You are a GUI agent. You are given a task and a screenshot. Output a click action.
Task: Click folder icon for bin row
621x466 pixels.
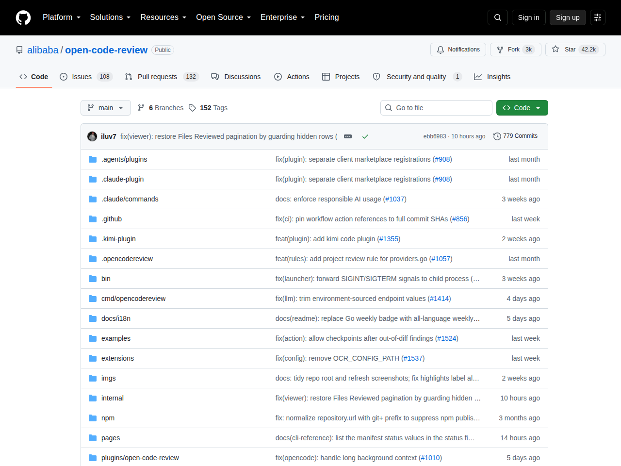point(93,279)
